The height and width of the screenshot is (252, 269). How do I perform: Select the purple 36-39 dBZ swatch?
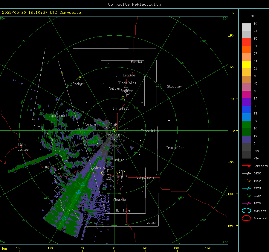coord(246,102)
